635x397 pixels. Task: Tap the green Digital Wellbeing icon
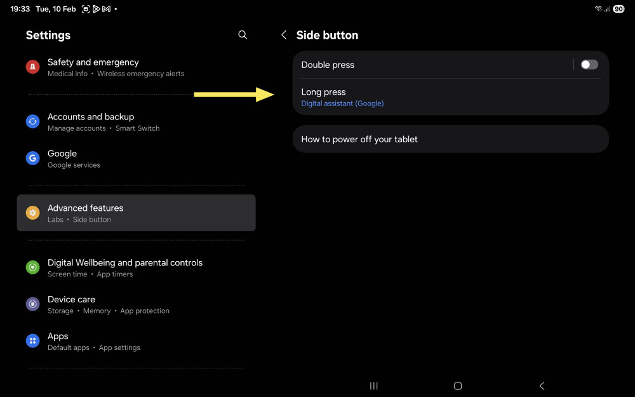(x=33, y=267)
